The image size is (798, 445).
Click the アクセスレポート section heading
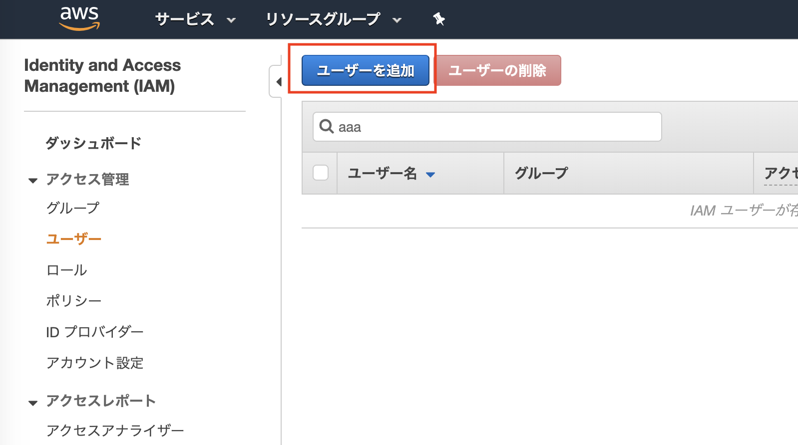(x=101, y=401)
